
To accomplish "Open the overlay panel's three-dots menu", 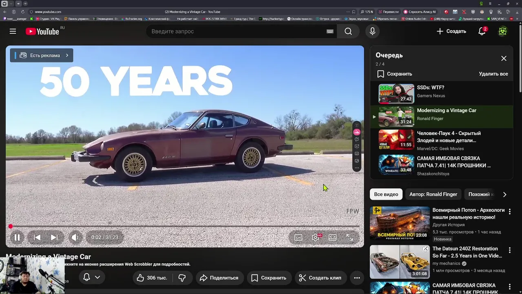I will 357,168.
